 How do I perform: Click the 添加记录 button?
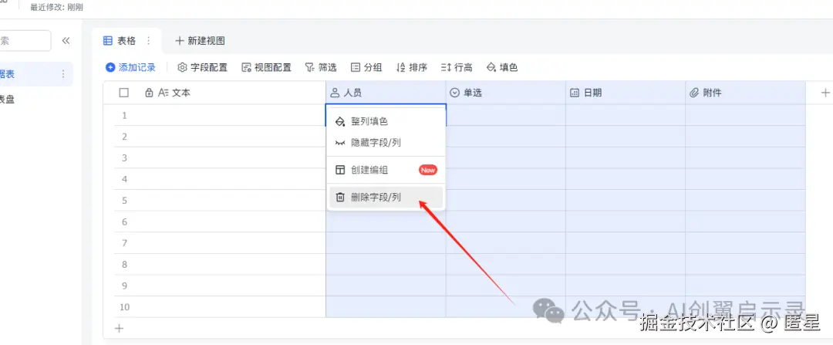pos(130,67)
